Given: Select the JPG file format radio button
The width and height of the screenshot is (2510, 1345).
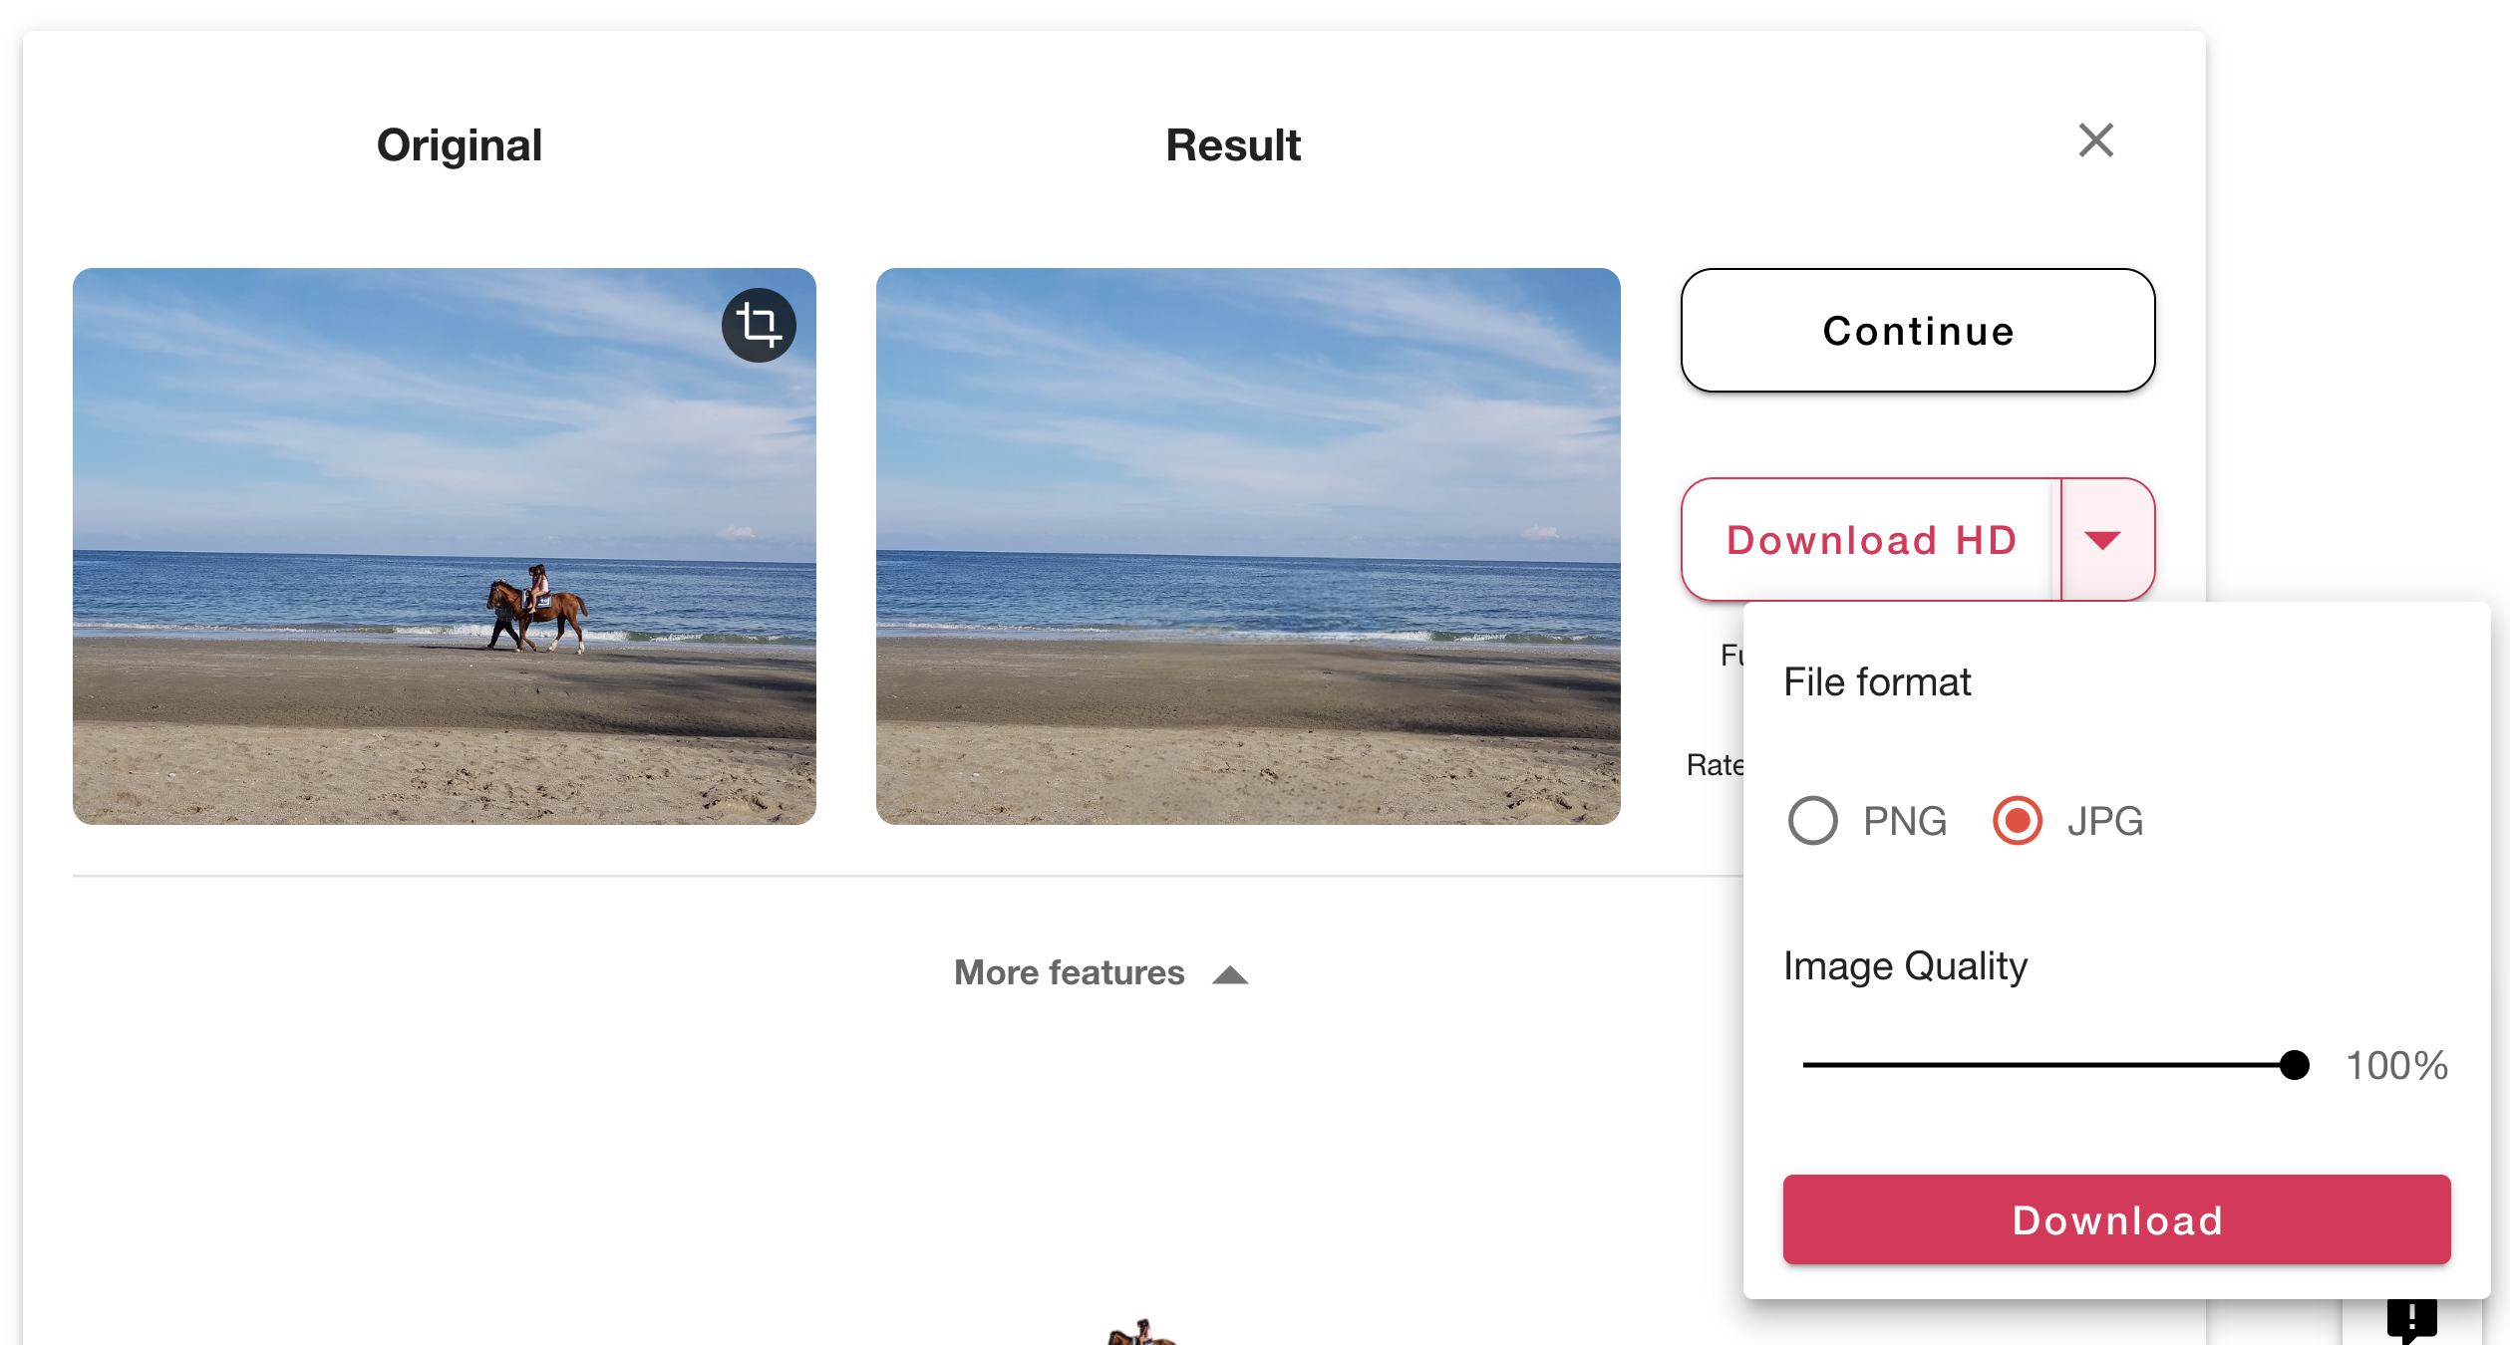Looking at the screenshot, I should click(x=2017, y=821).
